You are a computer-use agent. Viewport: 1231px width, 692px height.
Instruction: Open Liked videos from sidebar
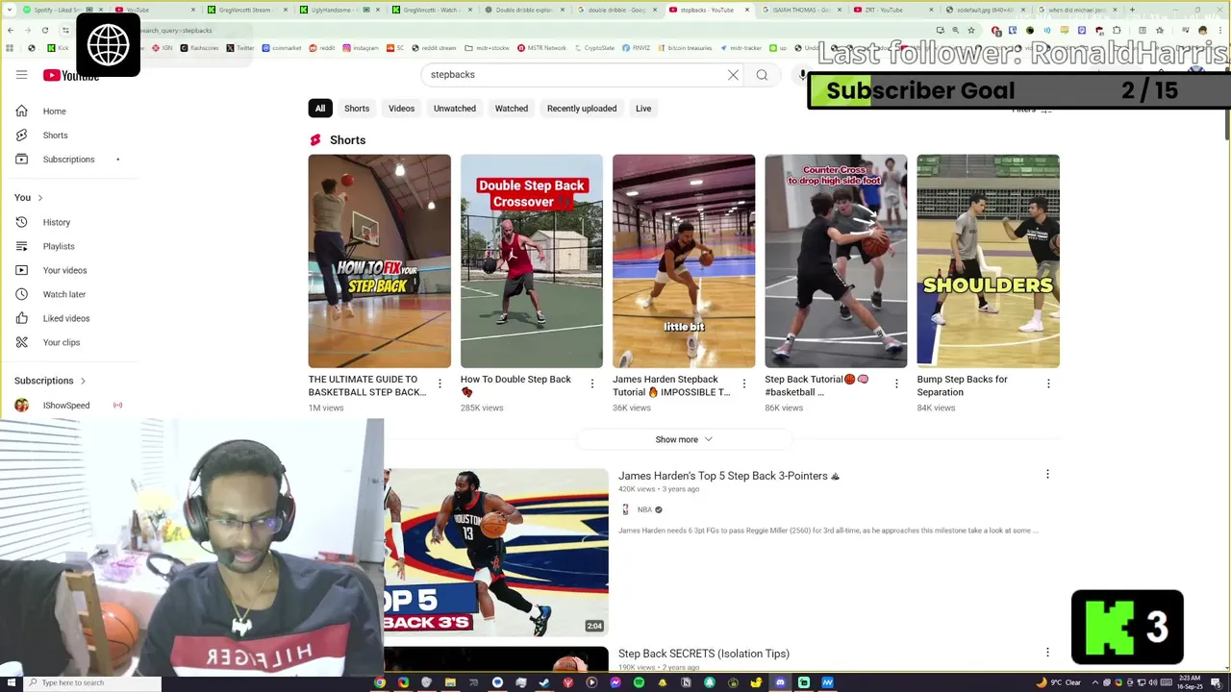click(x=65, y=318)
